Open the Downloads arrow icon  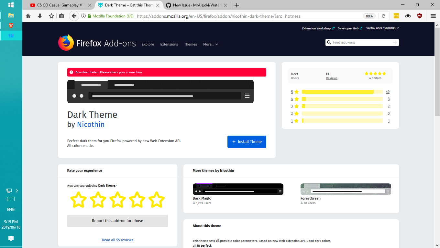tap(40, 16)
